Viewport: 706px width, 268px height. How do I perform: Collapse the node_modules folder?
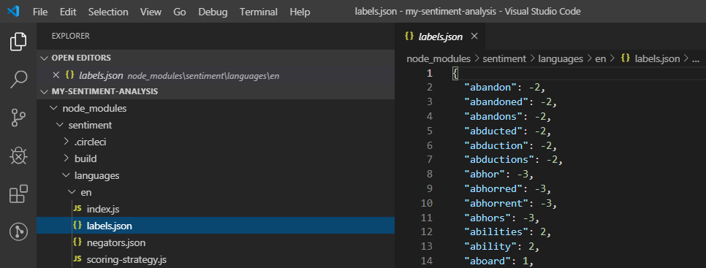(53, 108)
